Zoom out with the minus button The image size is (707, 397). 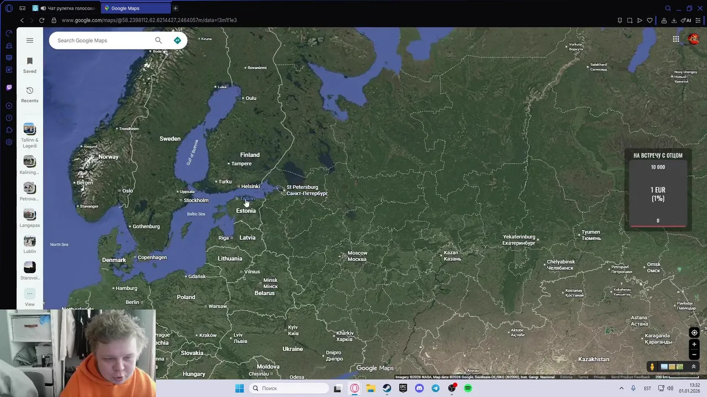[x=694, y=355]
